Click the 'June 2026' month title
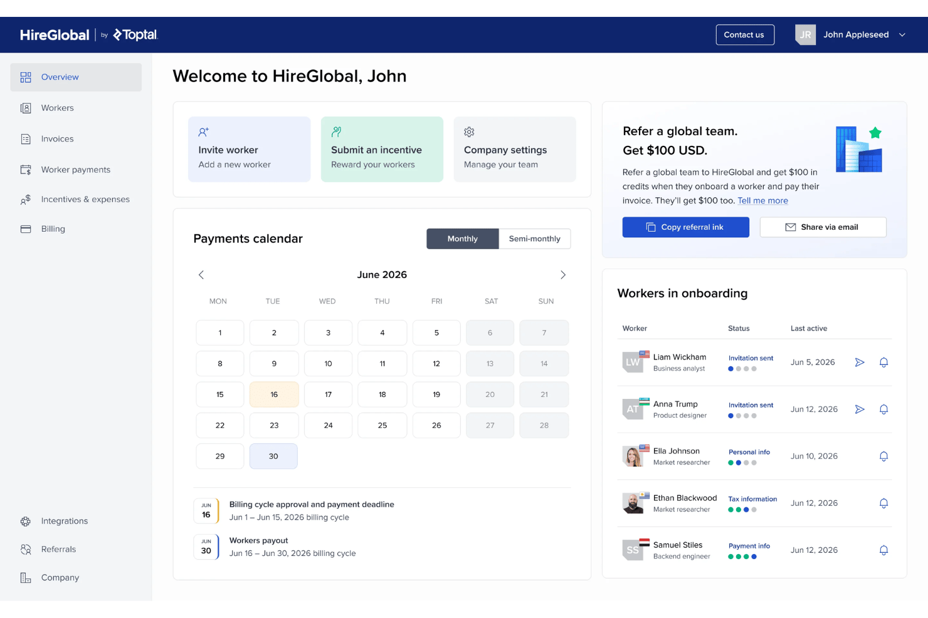Image resolution: width=928 pixels, height=618 pixels. click(x=382, y=275)
